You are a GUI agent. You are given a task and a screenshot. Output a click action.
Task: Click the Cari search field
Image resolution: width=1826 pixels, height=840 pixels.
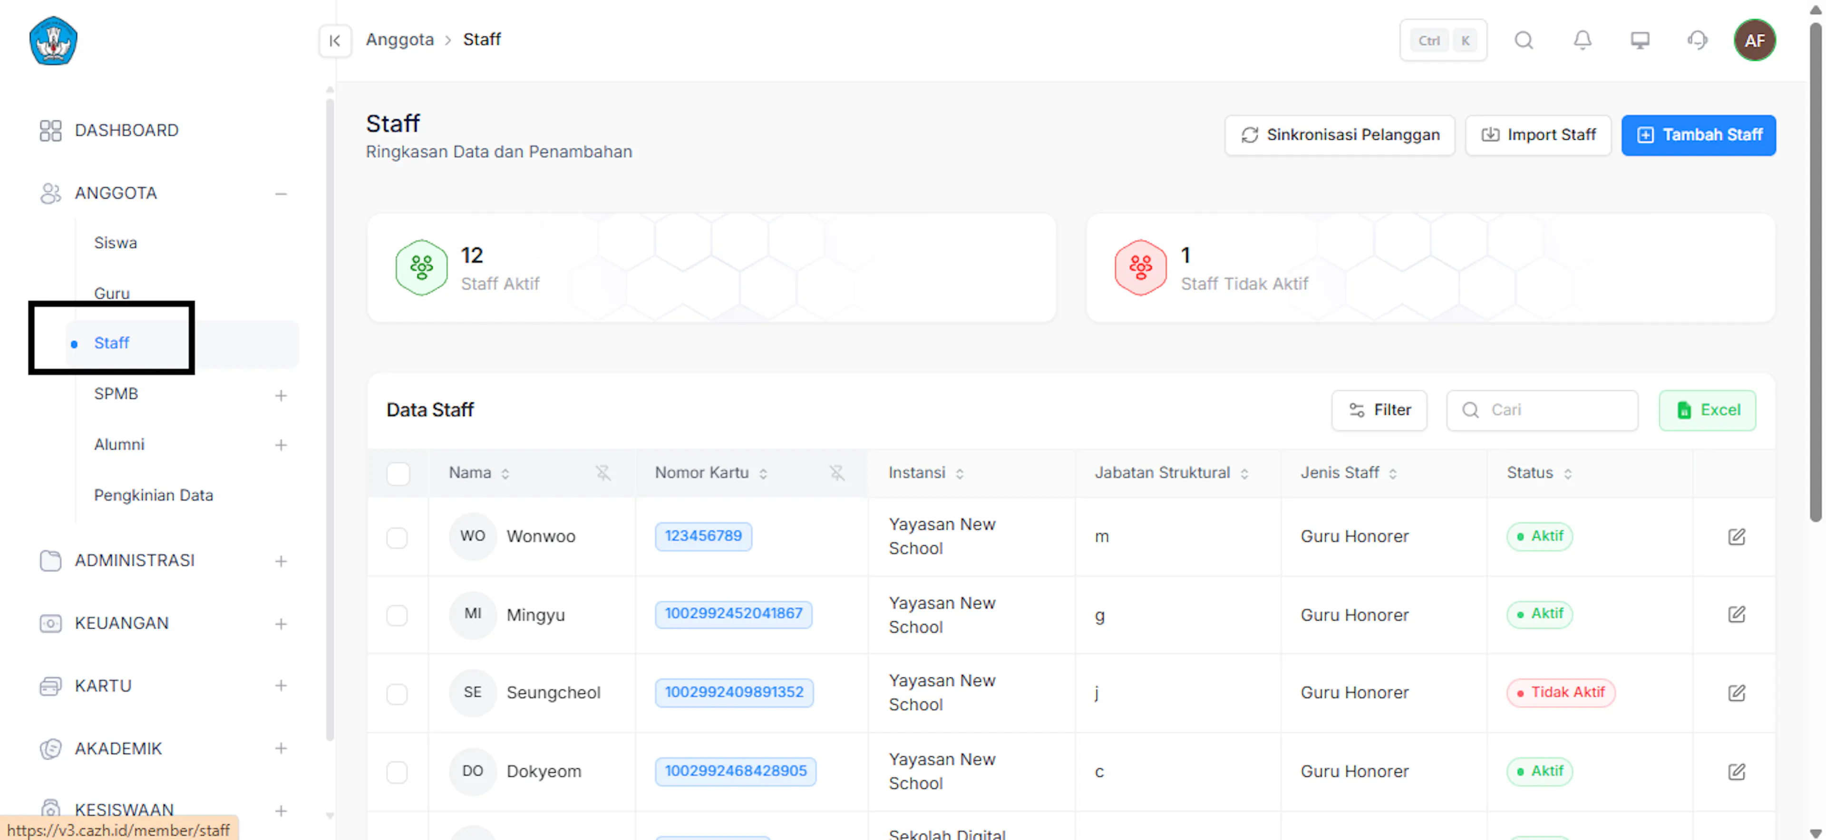click(1542, 410)
